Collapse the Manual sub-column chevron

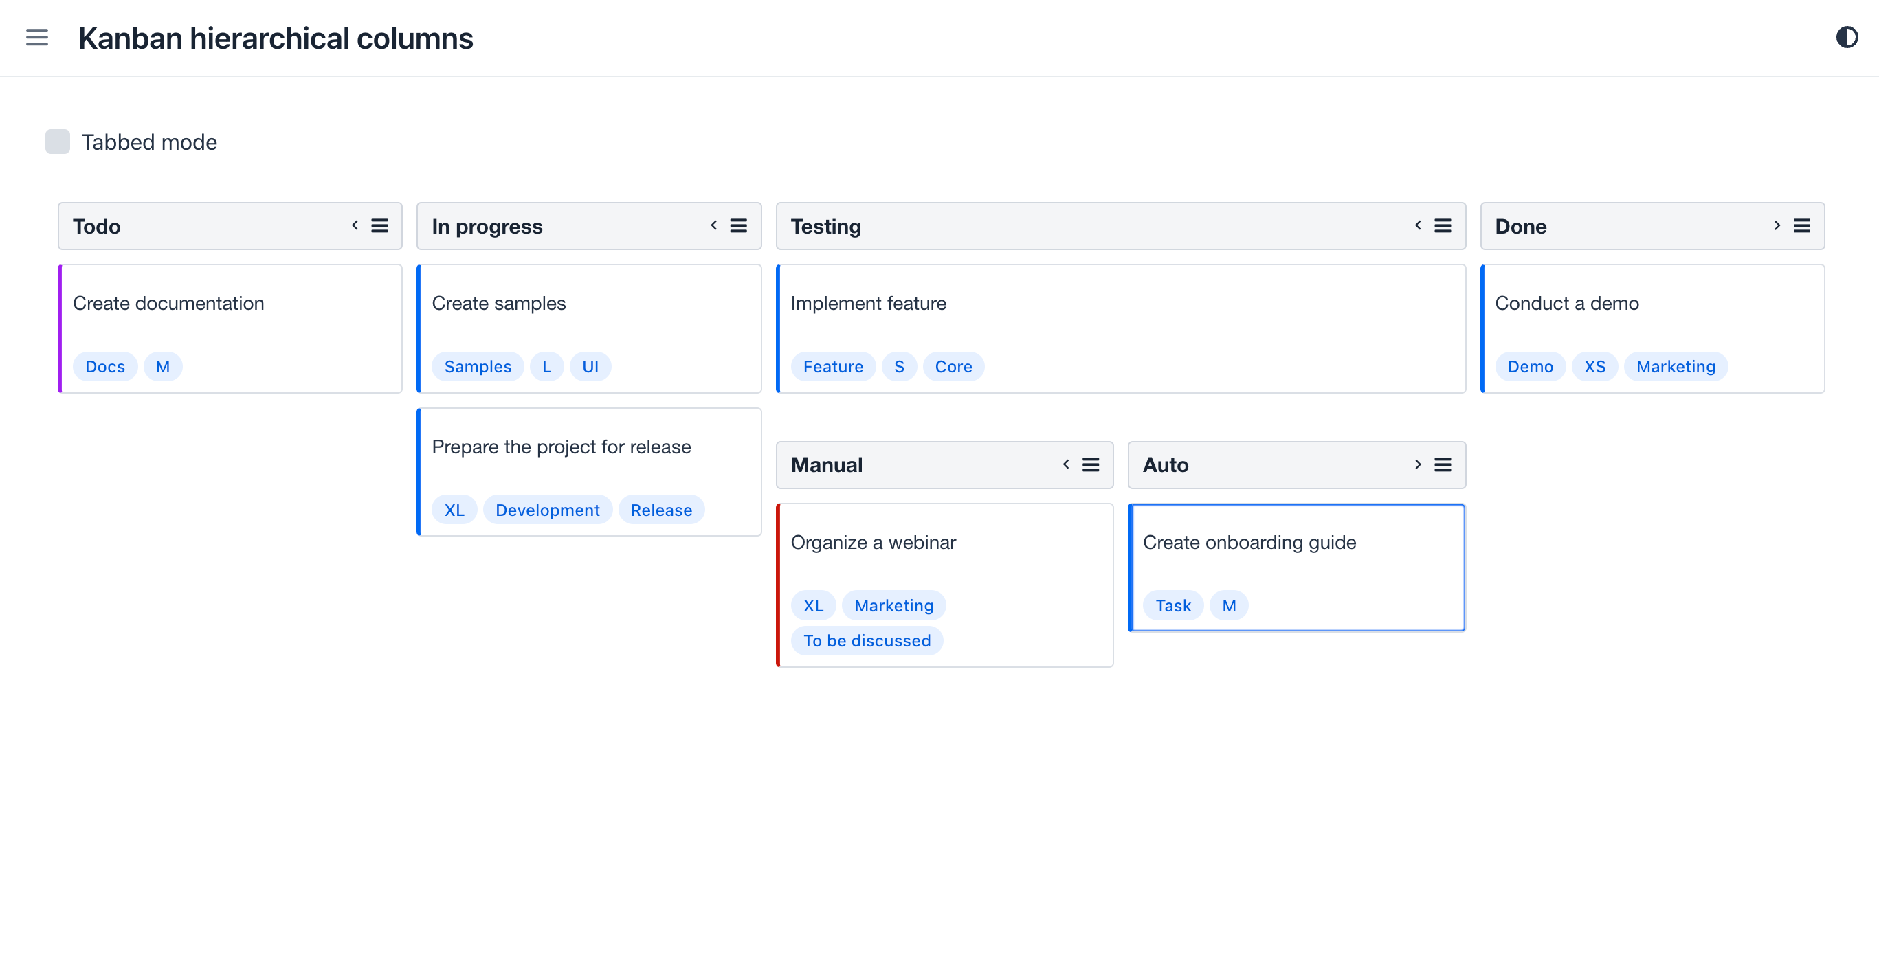tap(1066, 464)
